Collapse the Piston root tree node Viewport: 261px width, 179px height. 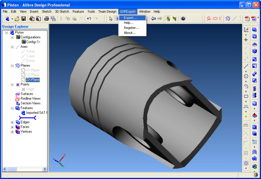point(7,33)
